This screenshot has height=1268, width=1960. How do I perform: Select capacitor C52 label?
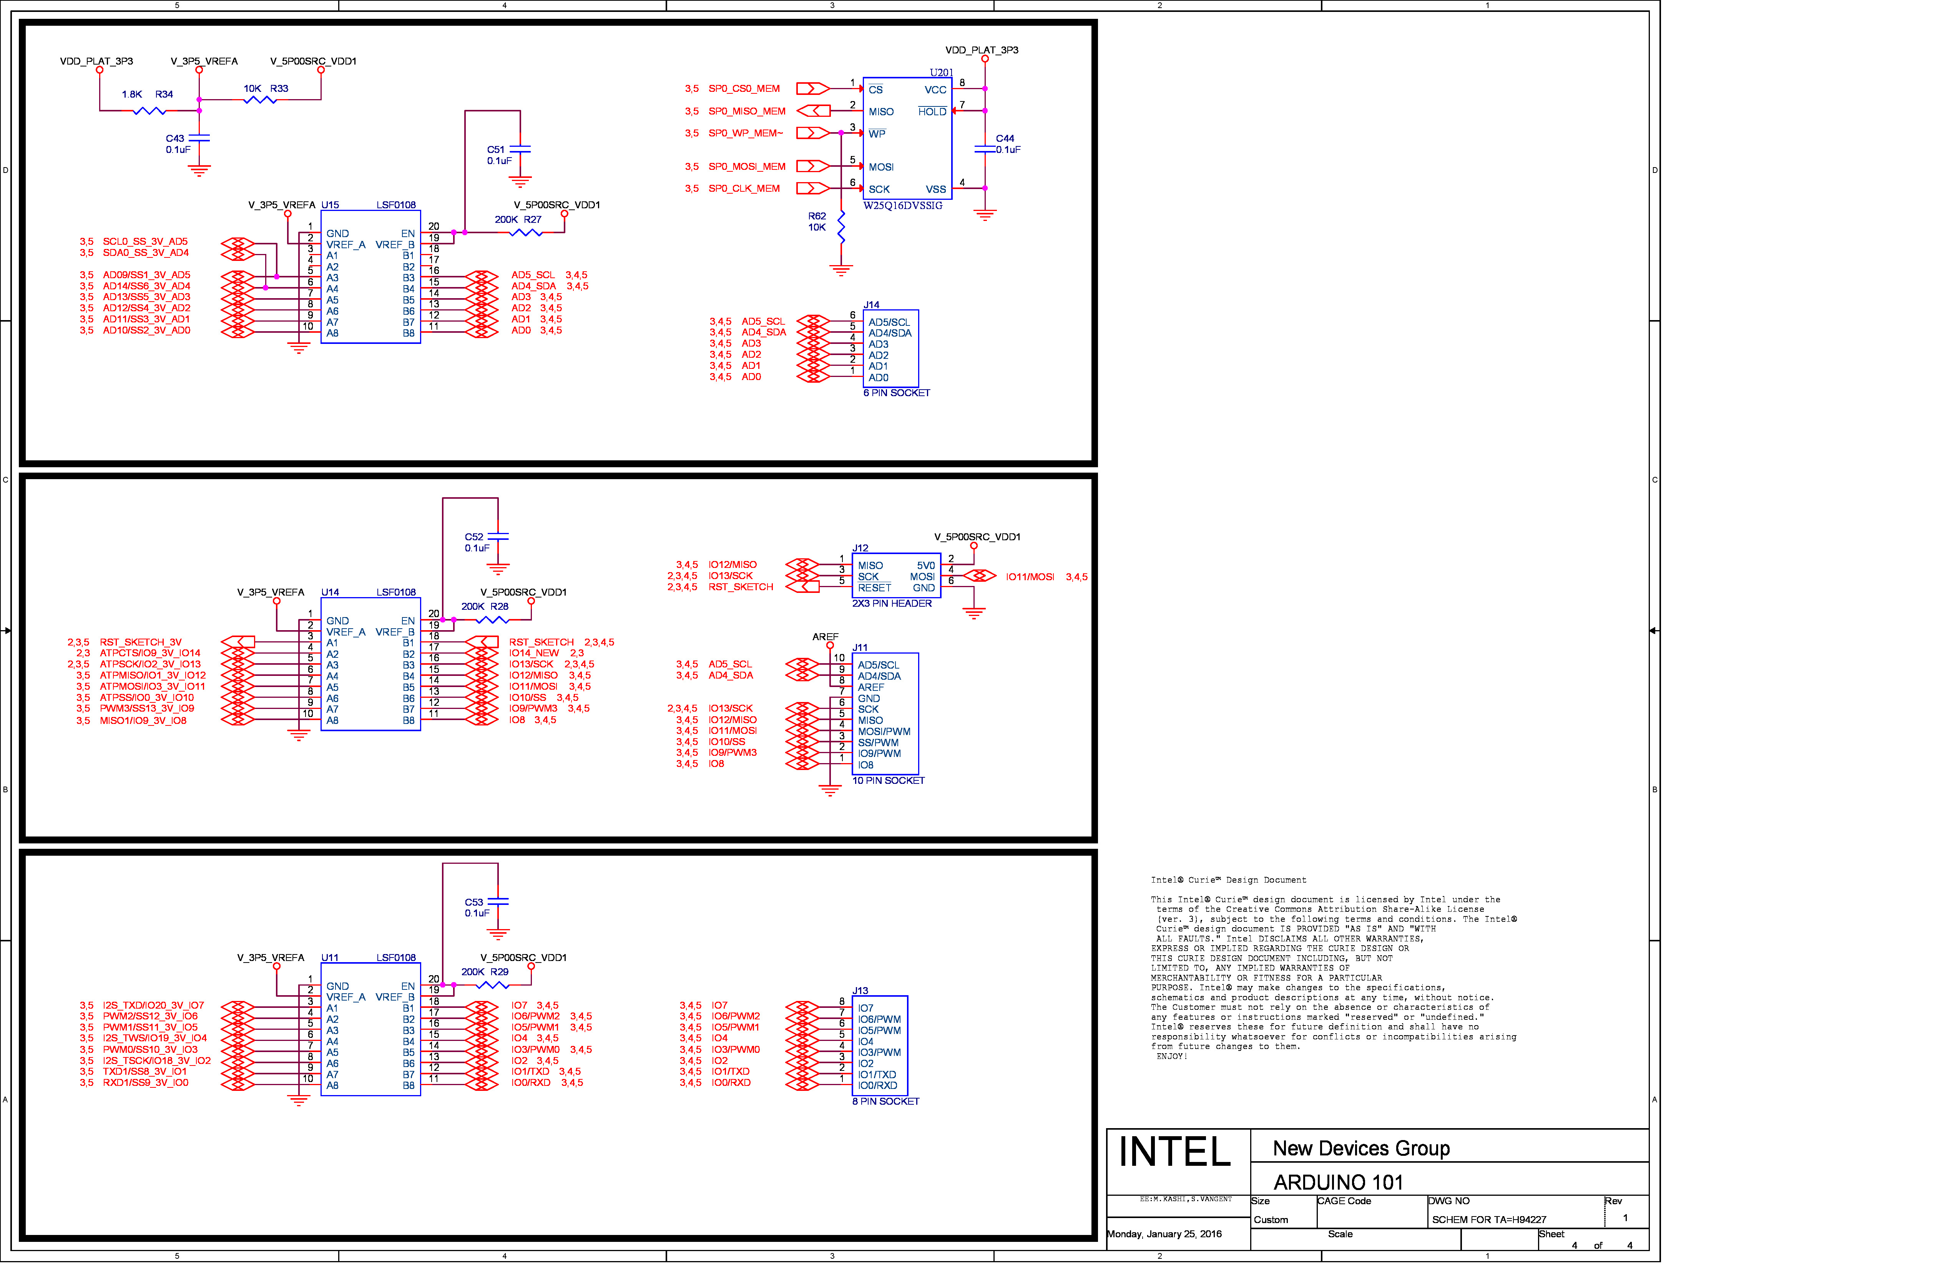click(x=478, y=543)
